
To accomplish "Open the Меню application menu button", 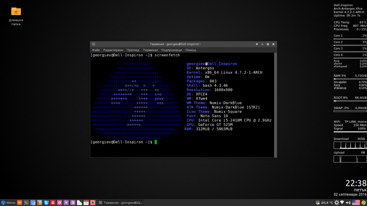I will pos(8,202).
